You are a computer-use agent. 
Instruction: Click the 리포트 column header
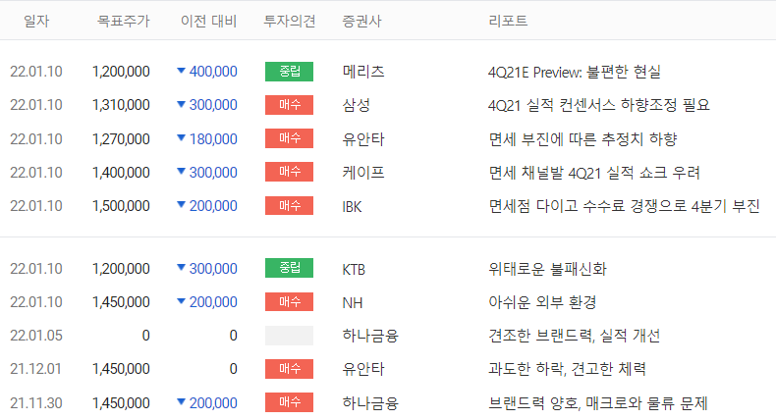508,21
